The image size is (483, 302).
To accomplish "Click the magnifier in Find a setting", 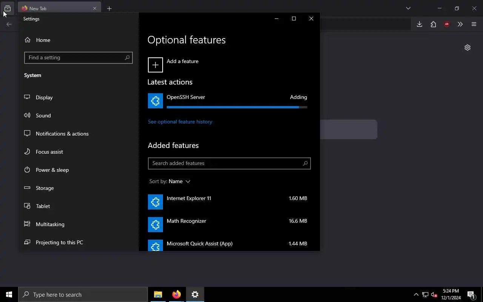I will pos(127,57).
